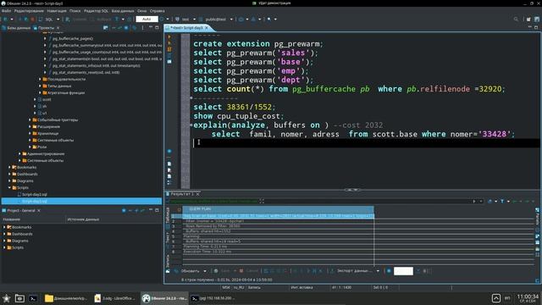Image resolution: width=542 pixels, height=305 pixels.
Task: Click the search magnifier icon in toolbar
Action: 516,19
